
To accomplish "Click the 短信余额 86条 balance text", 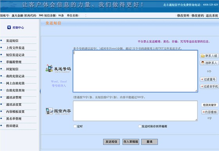I will [54, 16].
